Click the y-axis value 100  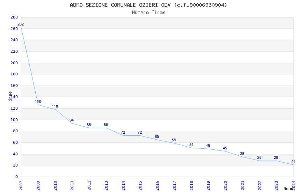(14, 120)
